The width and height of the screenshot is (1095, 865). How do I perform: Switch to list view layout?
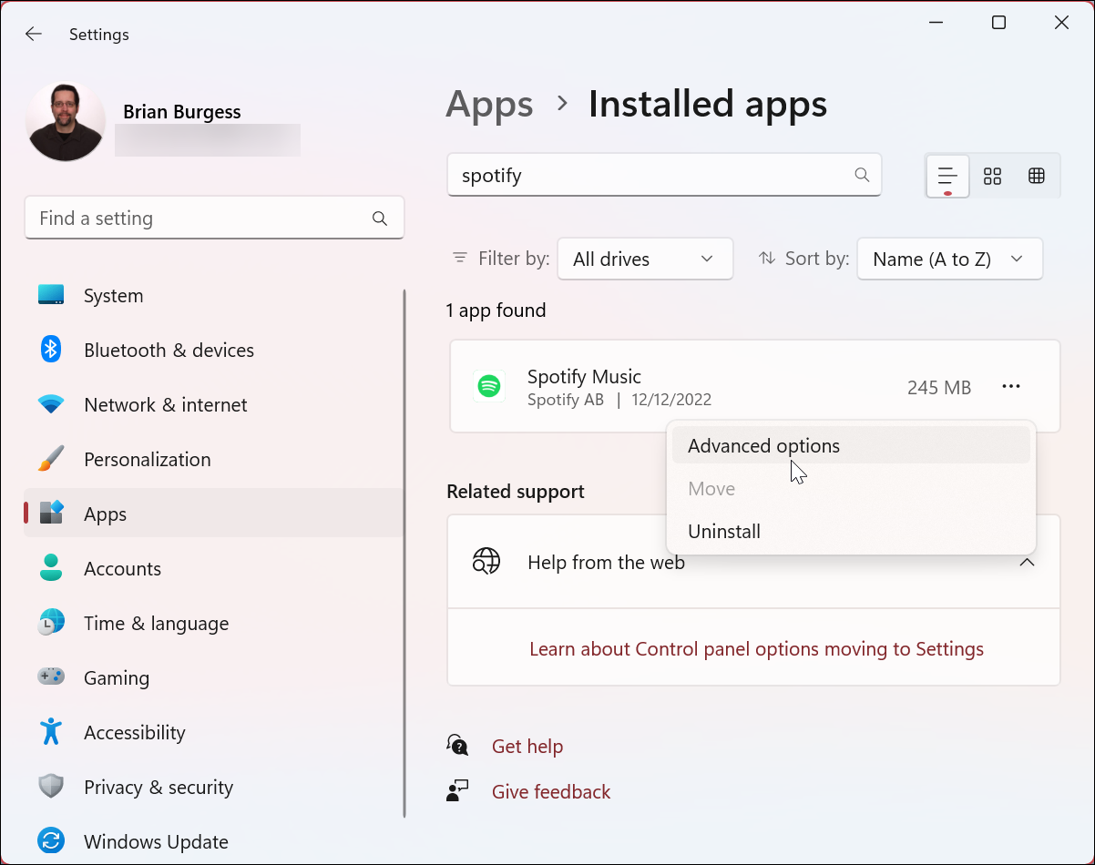(x=947, y=176)
